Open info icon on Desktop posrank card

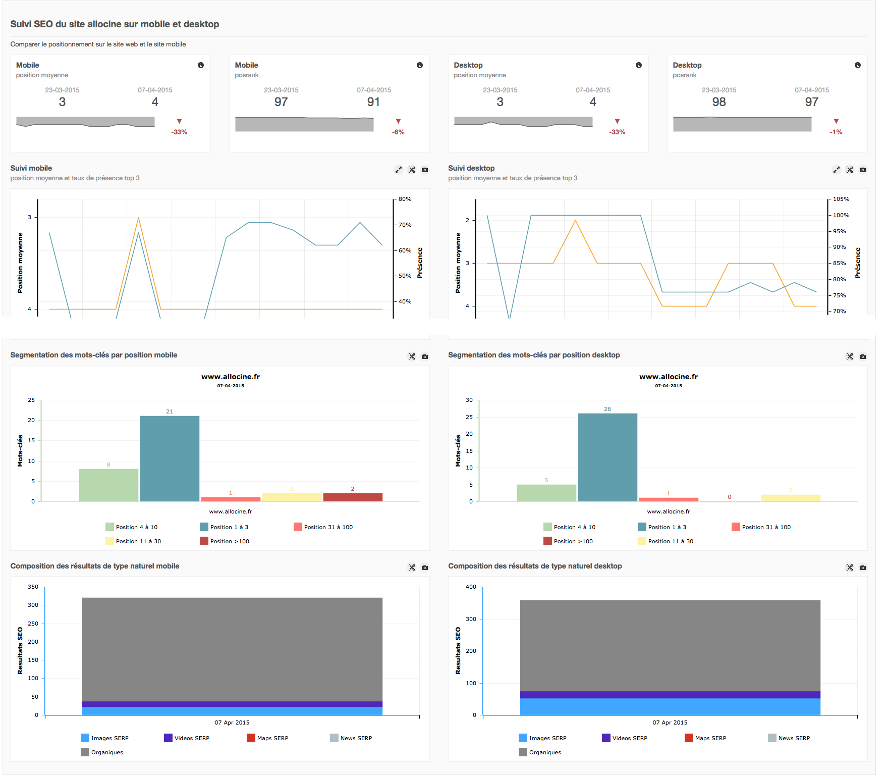pyautogui.click(x=858, y=65)
